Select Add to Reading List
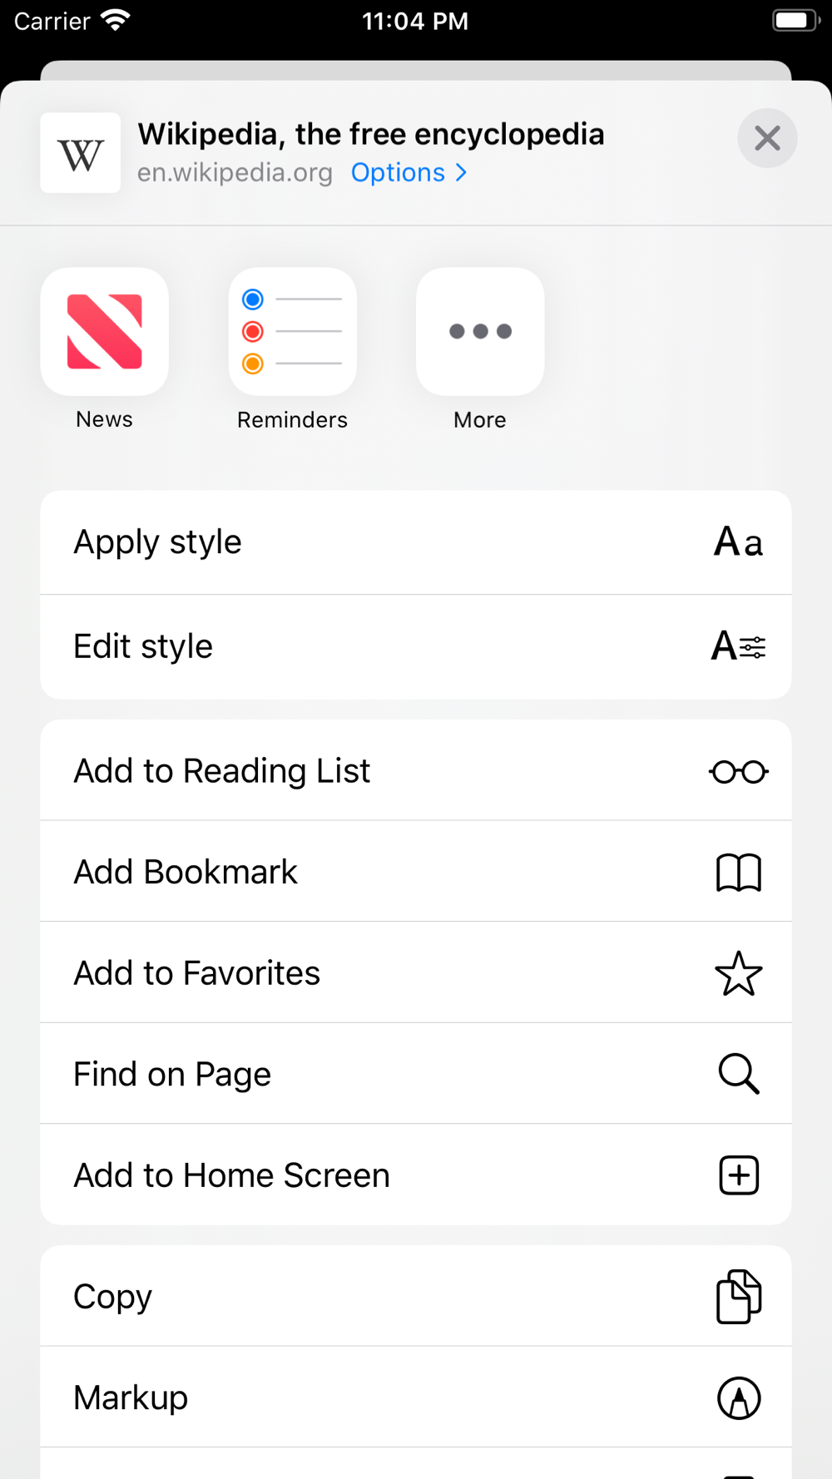832x1479 pixels. (x=416, y=771)
